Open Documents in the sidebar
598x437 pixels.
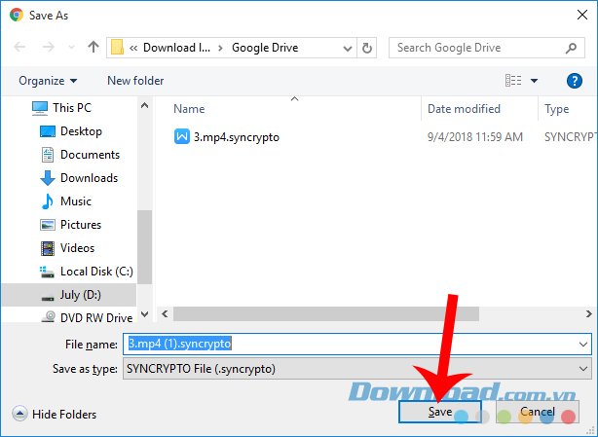[90, 155]
